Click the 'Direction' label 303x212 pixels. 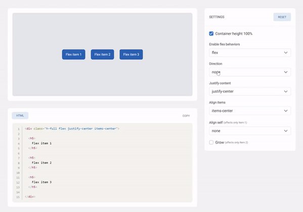point(215,64)
